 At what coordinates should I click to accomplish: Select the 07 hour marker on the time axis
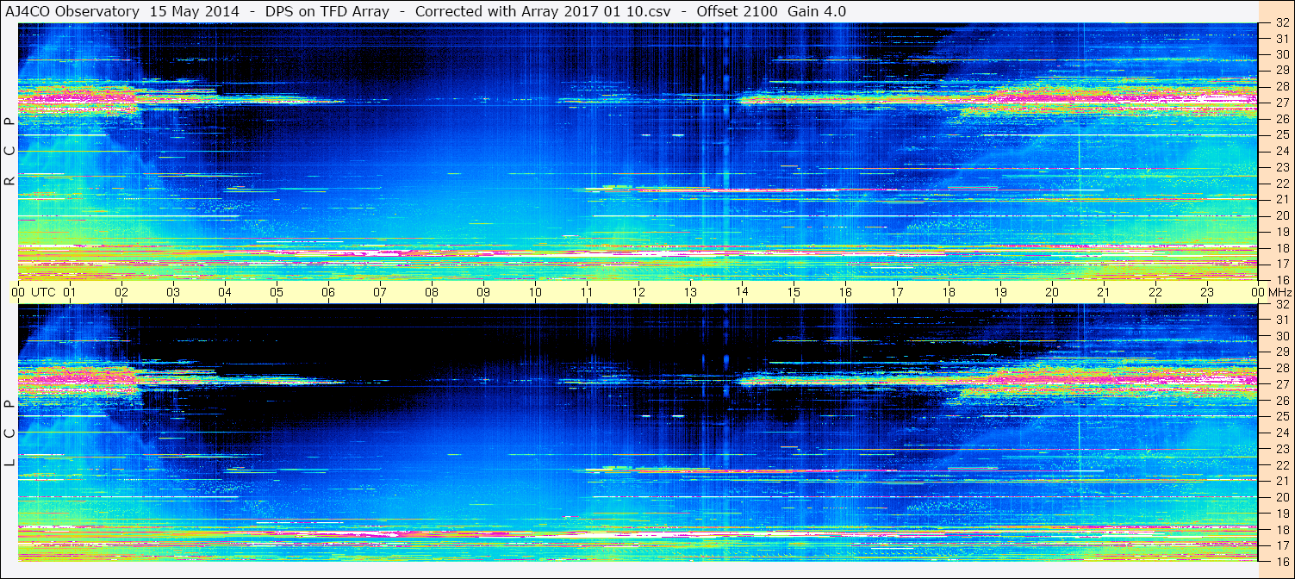point(380,292)
